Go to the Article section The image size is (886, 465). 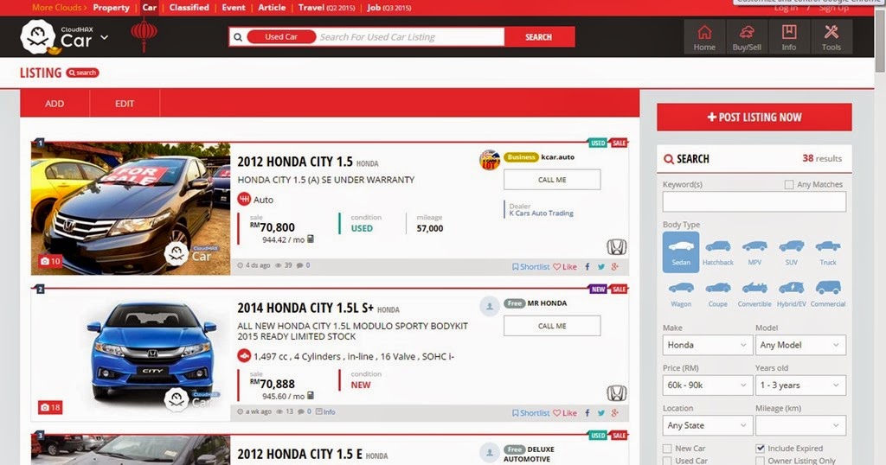pyautogui.click(x=272, y=7)
